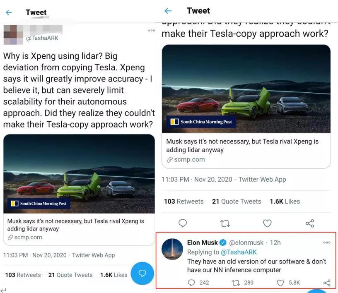Like the tweet using the heart icon
Image resolution: width=338 pixels, height=293 pixels.
[267, 223]
